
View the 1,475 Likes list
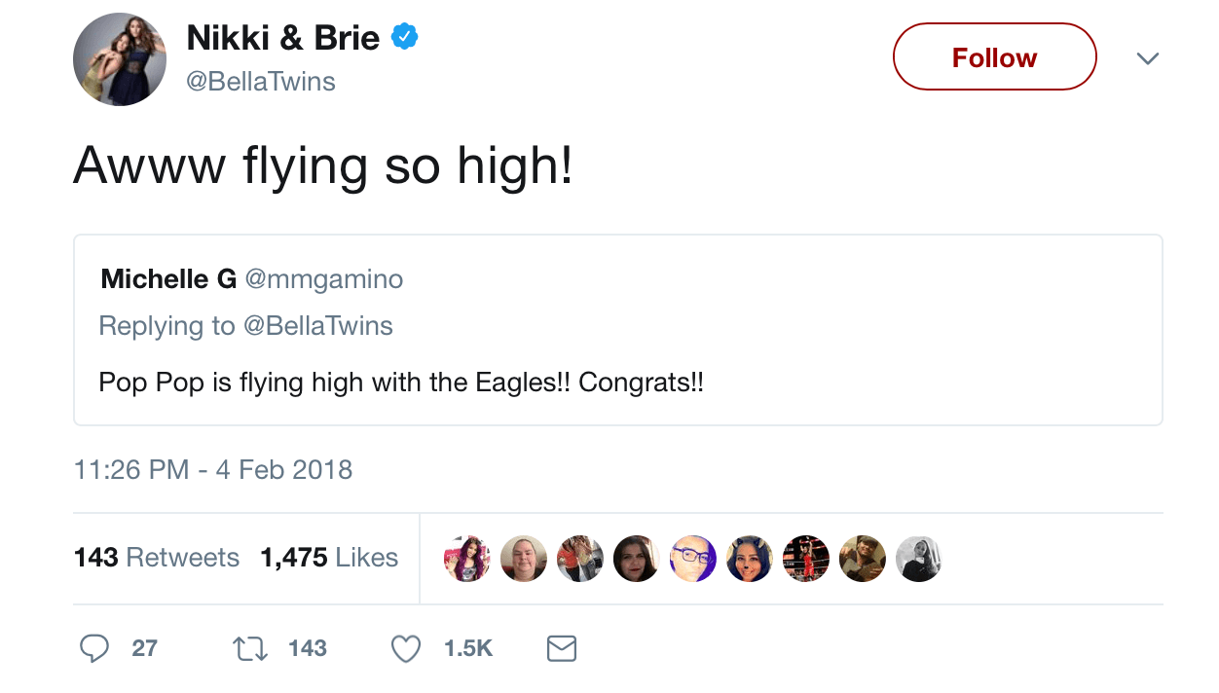pyautogui.click(x=329, y=558)
